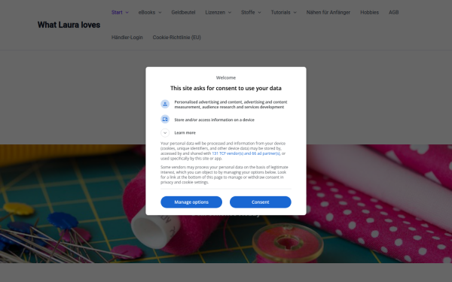The width and height of the screenshot is (452, 282).
Task: Open the Cookie-Richtlinie (EU) page
Action: [177, 38]
